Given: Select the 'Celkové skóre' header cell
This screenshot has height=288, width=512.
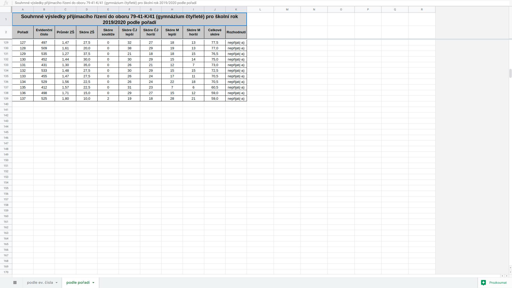Looking at the screenshot, I should point(215,32).
